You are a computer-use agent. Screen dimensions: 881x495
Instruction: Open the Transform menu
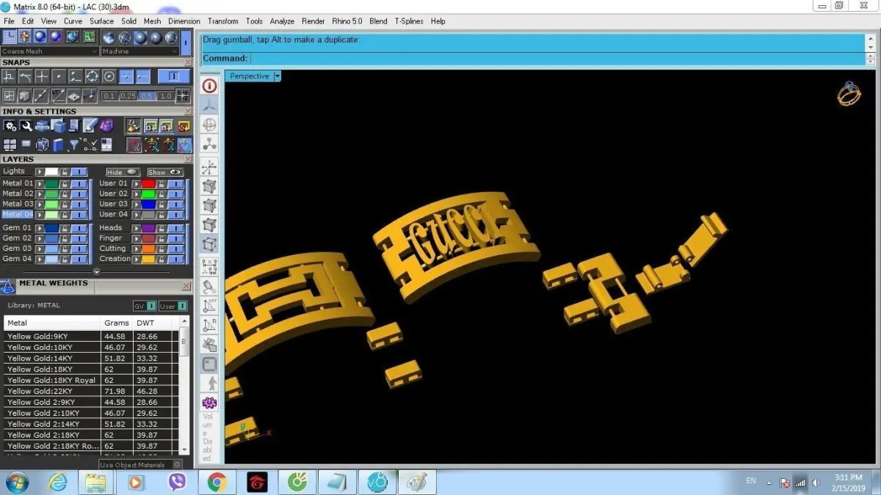click(222, 21)
